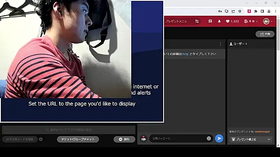This screenshot has height=157, width=280.
Task: Open the chat panel three-dot menu
Action: (x=220, y=44)
